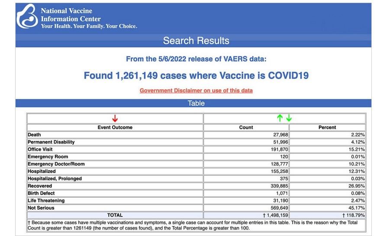
Task: Select the Percent column header
Action: tap(327, 128)
